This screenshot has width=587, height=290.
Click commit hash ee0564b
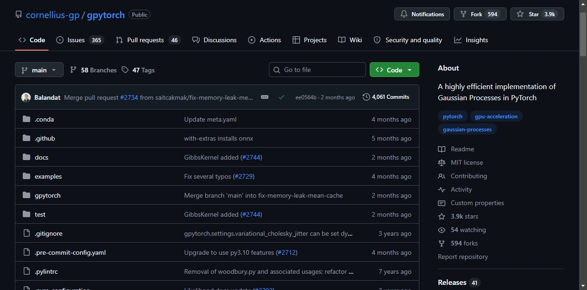point(306,97)
